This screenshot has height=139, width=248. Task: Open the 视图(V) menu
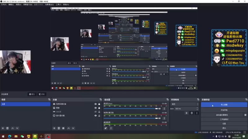(18, 5)
